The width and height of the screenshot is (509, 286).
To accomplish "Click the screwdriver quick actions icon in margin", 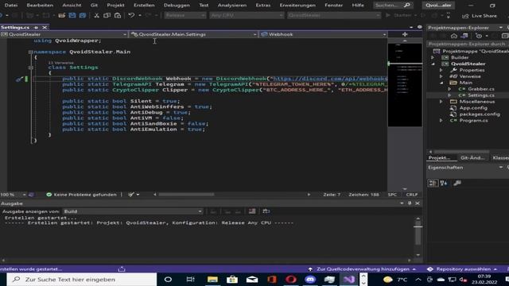I will (19, 79).
